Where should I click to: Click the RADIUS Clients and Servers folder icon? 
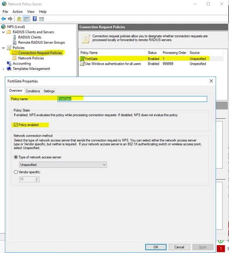point(9,32)
